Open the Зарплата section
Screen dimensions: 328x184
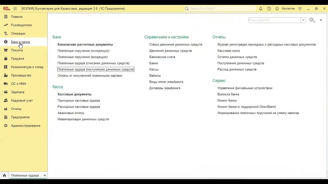click(18, 92)
